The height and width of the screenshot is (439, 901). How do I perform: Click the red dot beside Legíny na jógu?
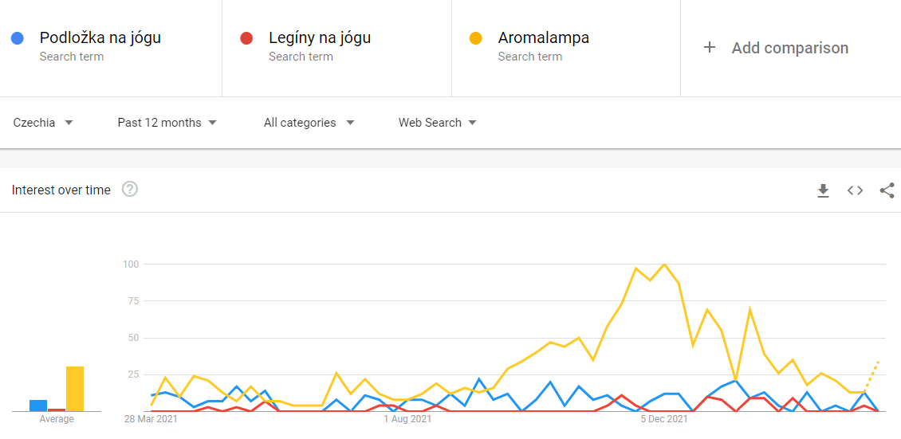247,38
